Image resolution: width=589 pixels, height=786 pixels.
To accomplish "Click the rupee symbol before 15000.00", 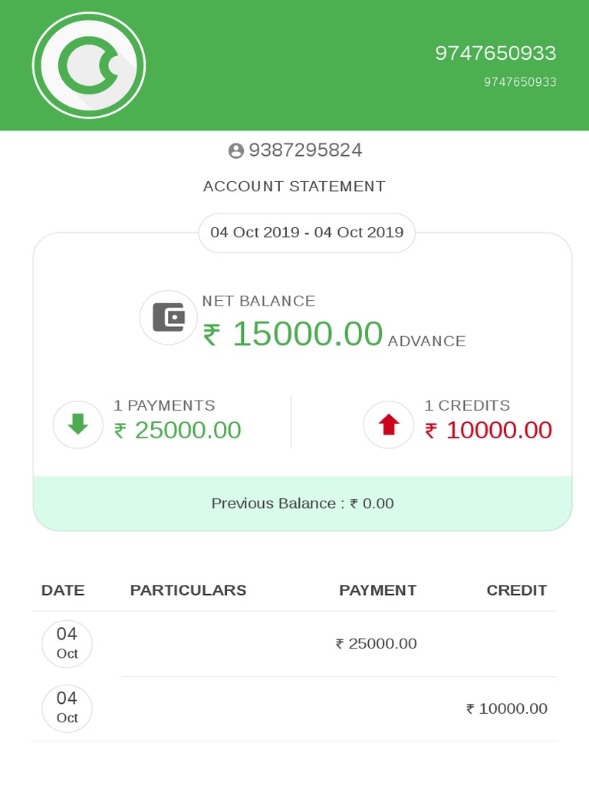I will coord(212,335).
